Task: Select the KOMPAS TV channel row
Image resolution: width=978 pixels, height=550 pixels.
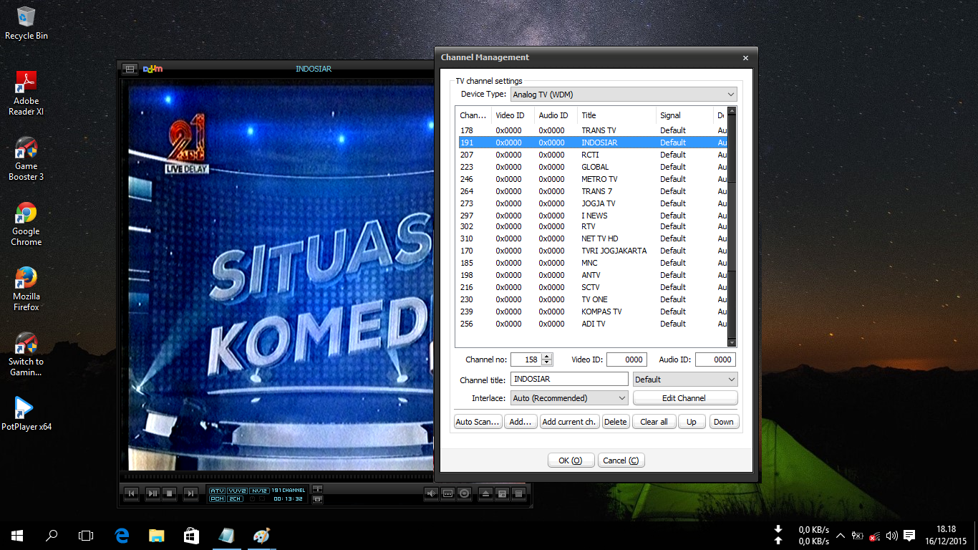Action: click(591, 312)
